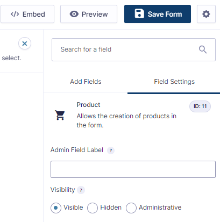Click the ID: 11 badge
The width and height of the screenshot is (220, 222).
[x=200, y=106]
